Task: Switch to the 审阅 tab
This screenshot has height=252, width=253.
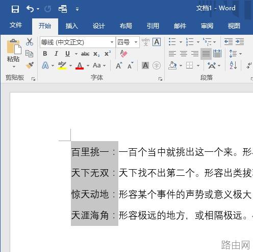Action: pyautogui.click(x=207, y=26)
